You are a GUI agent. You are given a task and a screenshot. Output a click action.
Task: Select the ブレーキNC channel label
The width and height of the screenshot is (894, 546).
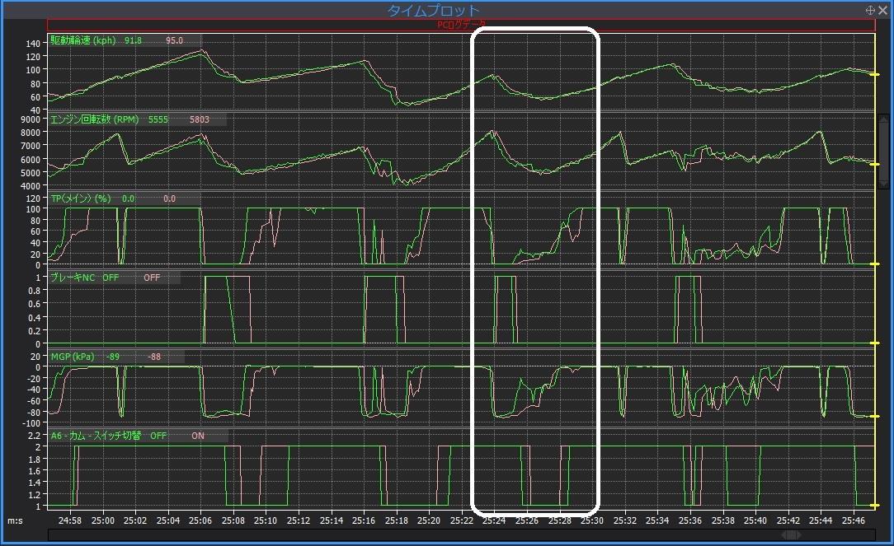pyautogui.click(x=73, y=278)
